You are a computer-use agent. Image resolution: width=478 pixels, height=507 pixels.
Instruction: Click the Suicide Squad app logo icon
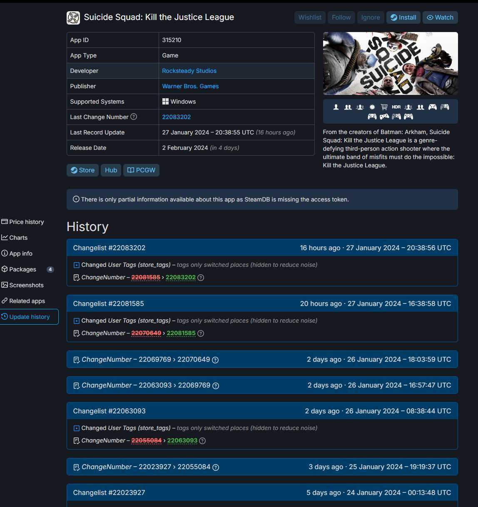coord(73,17)
